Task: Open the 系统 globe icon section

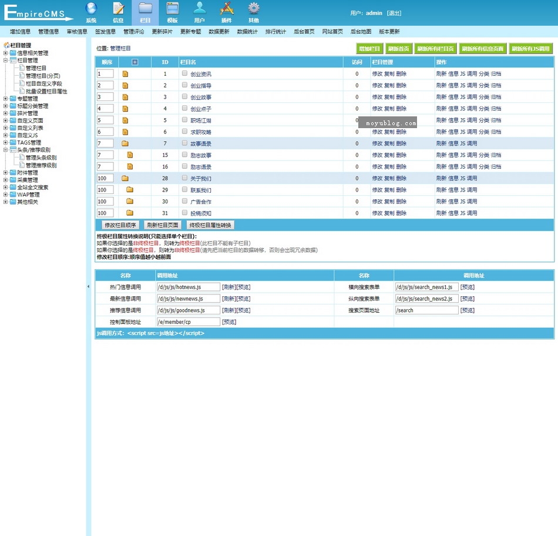Action: pos(91,12)
